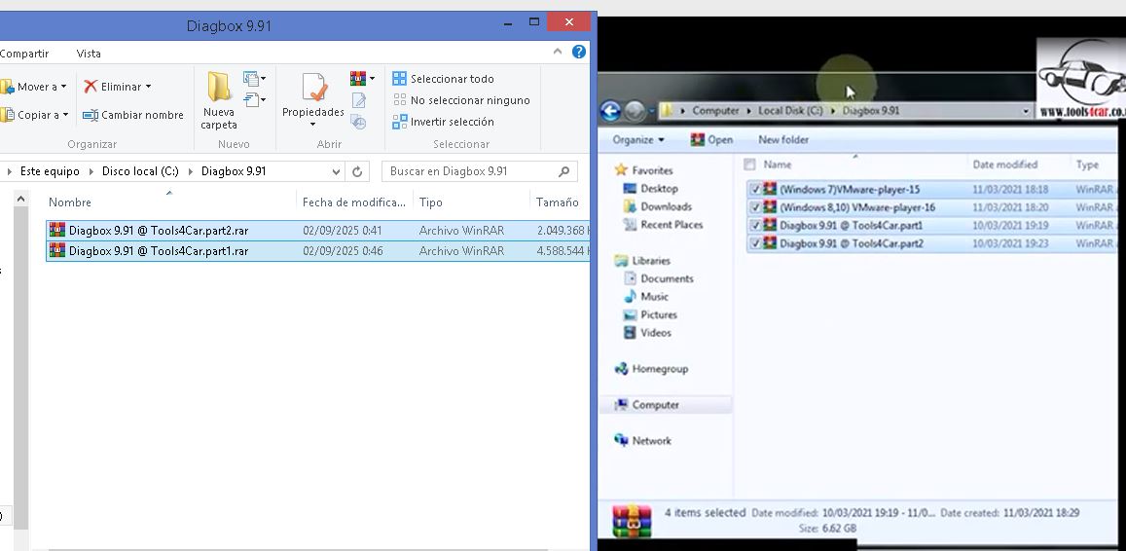Open the Compartir ribbon tab
Viewport: 1126px width, 551px height.
23,54
